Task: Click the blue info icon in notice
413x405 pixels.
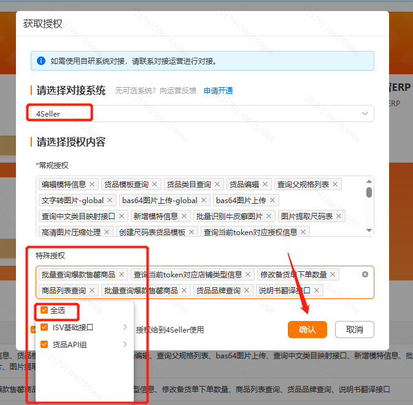Action: point(41,61)
